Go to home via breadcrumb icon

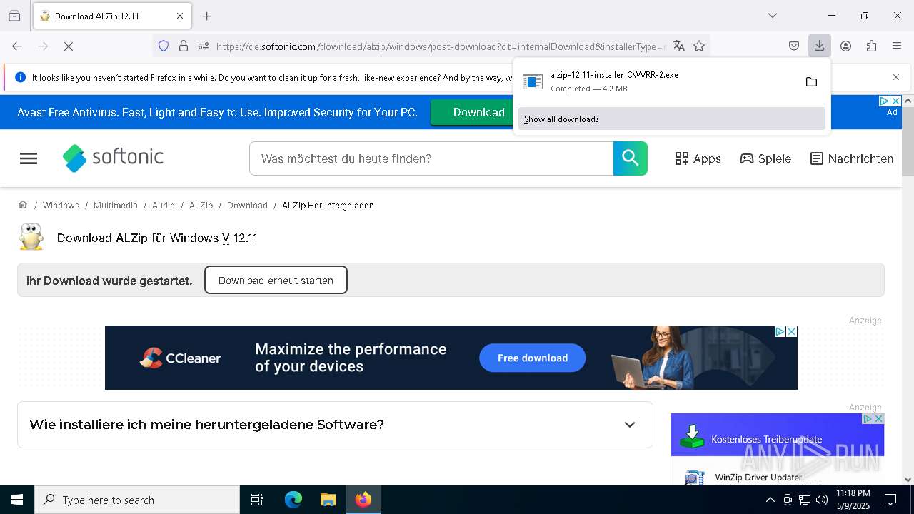pos(23,205)
